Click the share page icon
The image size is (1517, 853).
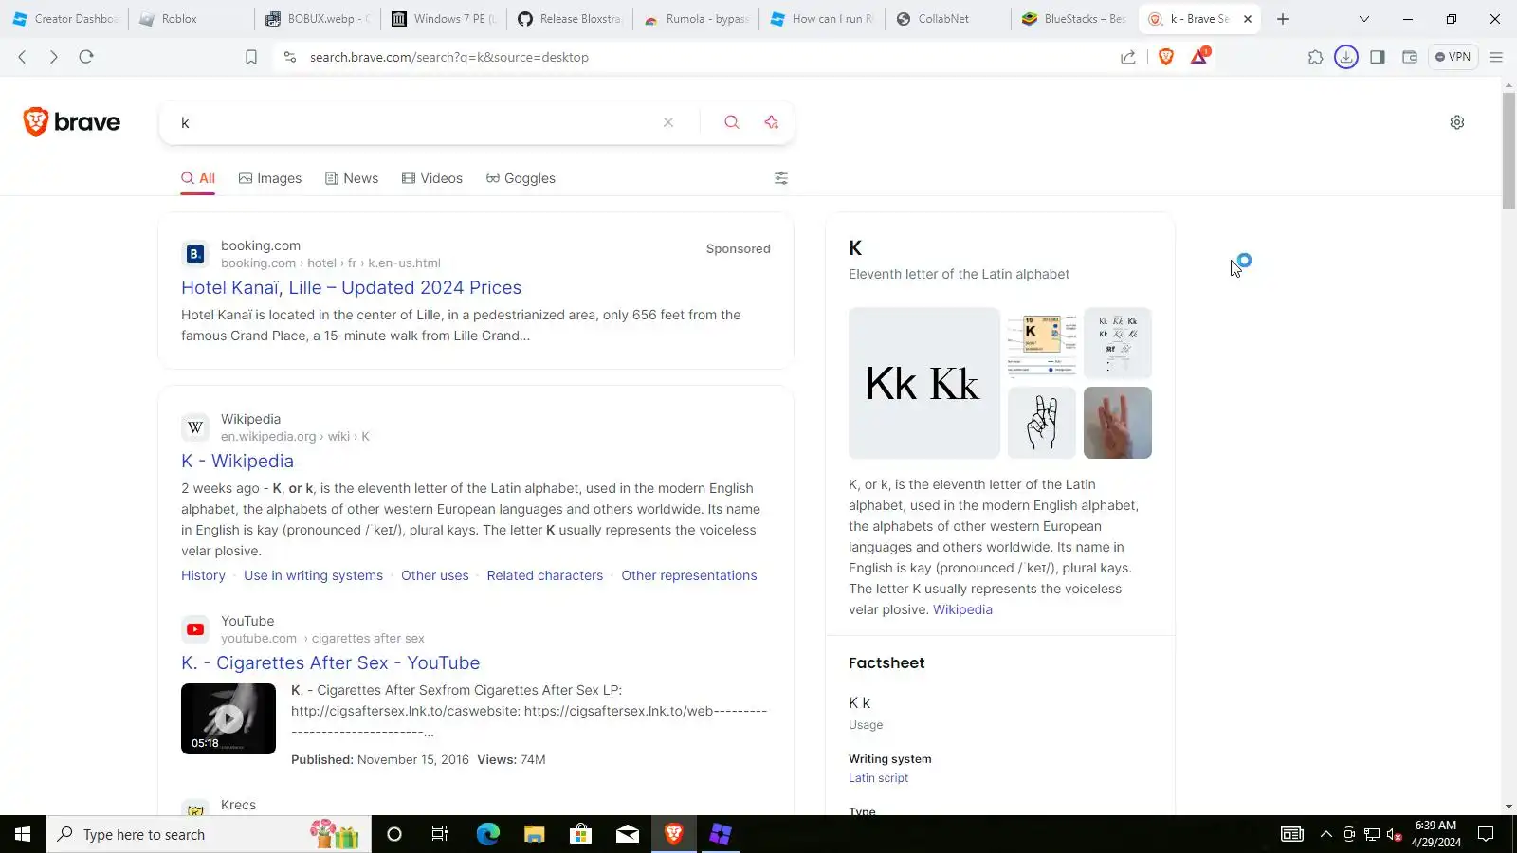(1128, 57)
